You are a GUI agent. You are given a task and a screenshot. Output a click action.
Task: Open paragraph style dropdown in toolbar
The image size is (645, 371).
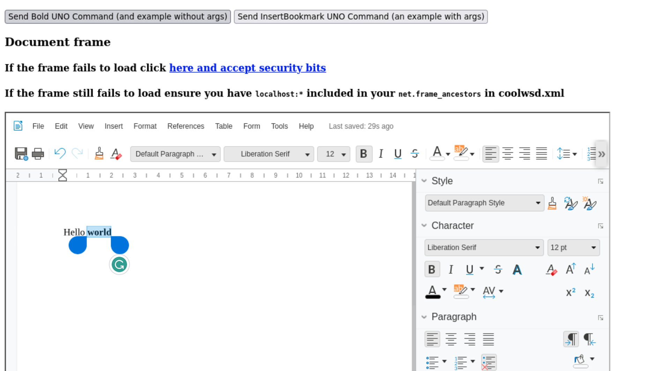[x=175, y=154]
